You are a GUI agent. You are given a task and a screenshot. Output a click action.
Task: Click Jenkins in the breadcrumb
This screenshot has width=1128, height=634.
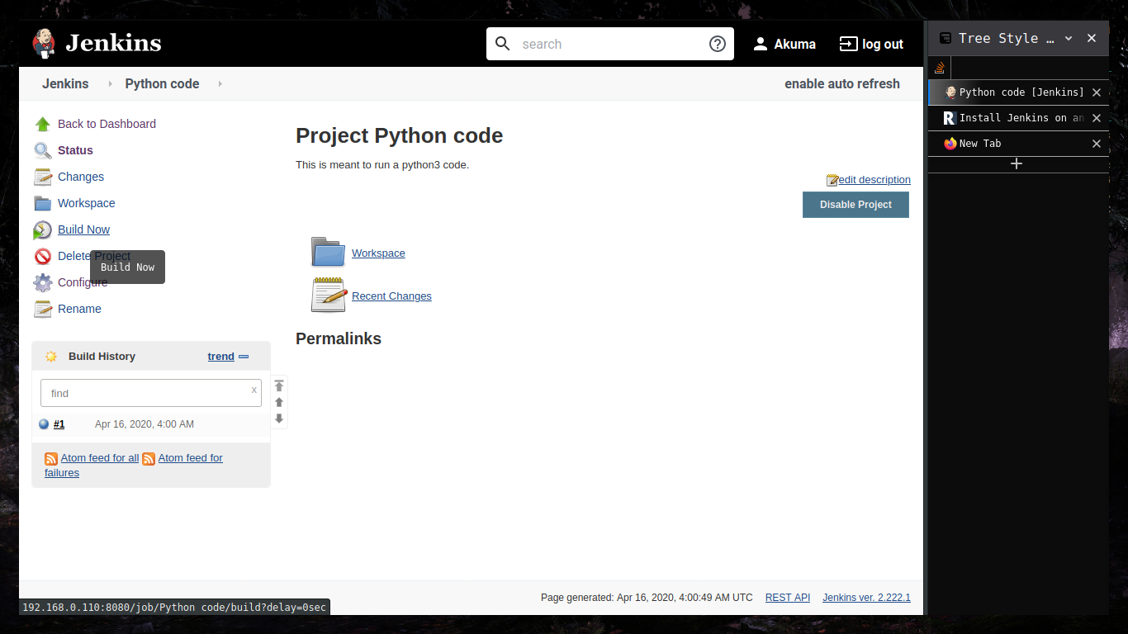[x=65, y=84]
